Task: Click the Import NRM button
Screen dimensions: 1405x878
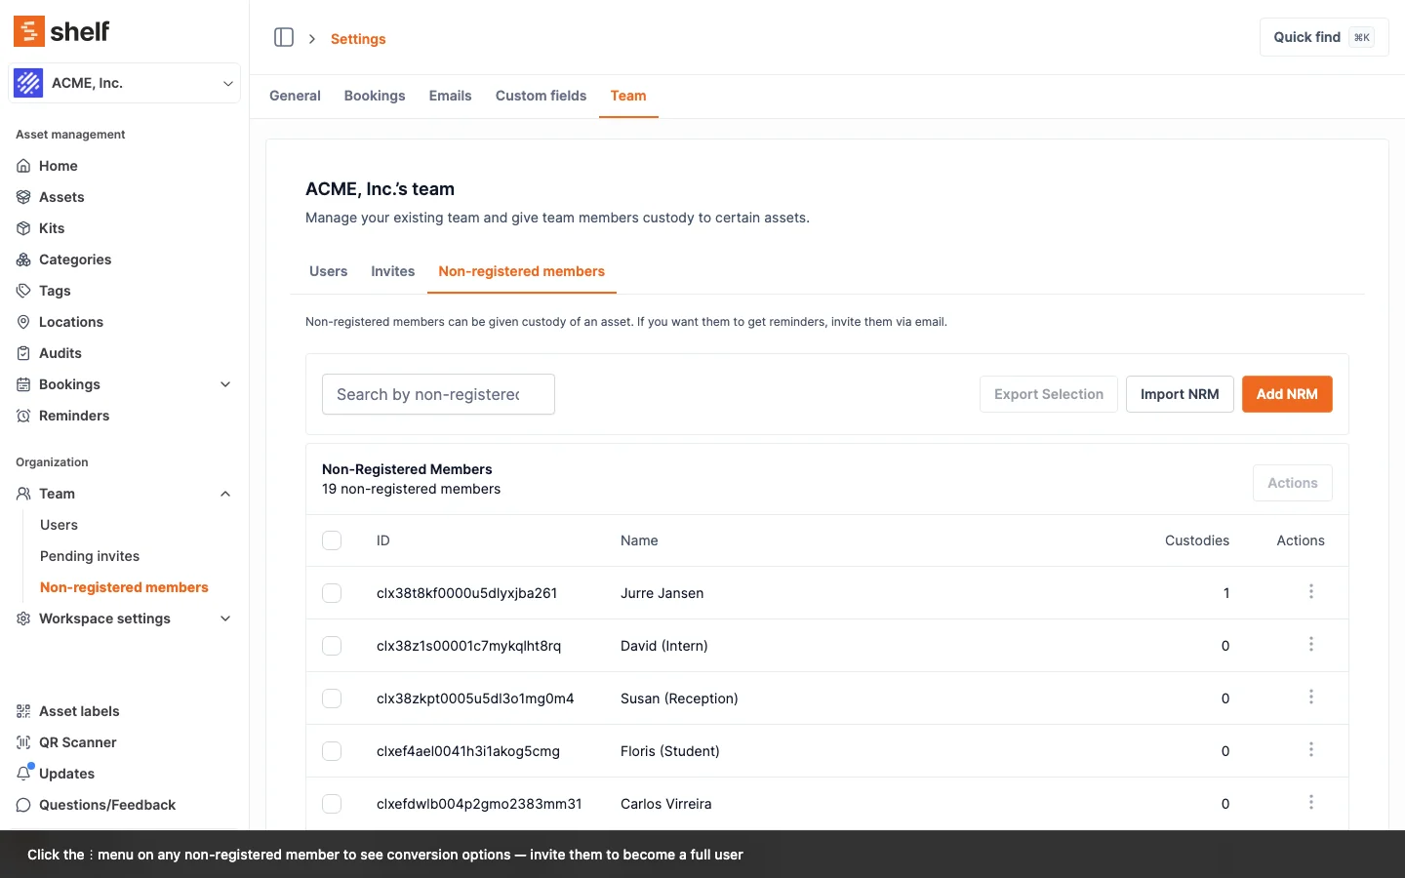Action: pos(1179,394)
